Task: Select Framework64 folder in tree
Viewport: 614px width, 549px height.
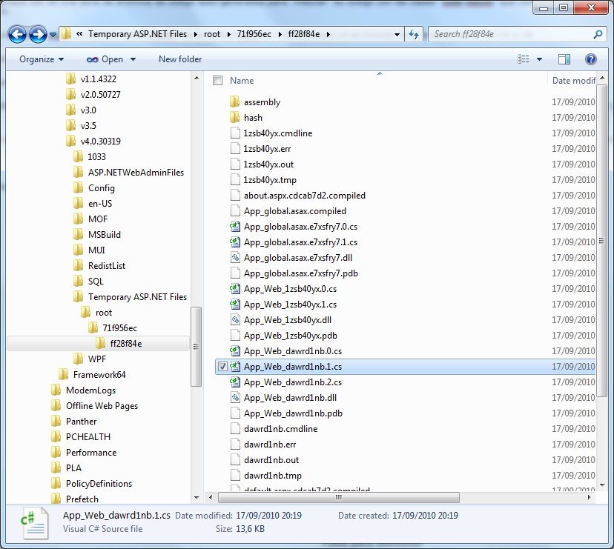Action: pyautogui.click(x=99, y=375)
